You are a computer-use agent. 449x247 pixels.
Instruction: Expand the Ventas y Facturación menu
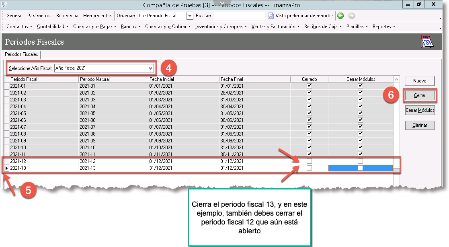click(275, 27)
